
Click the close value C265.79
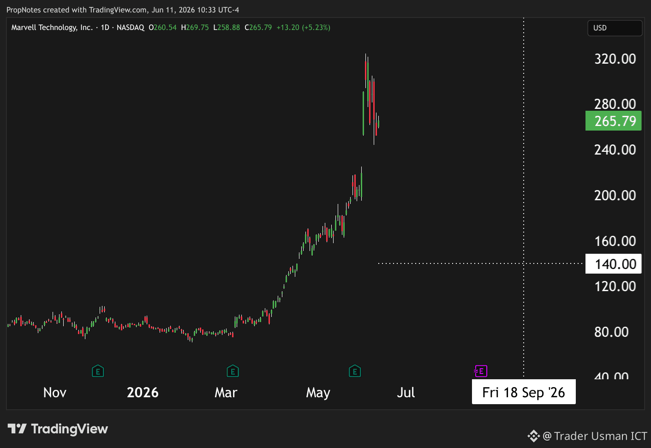(x=258, y=28)
